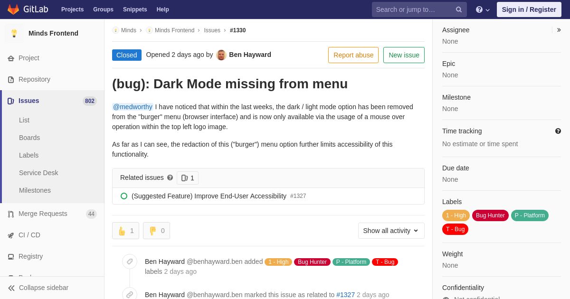Give a thumbs up reaction
This screenshot has width=570, height=299.
125,231
